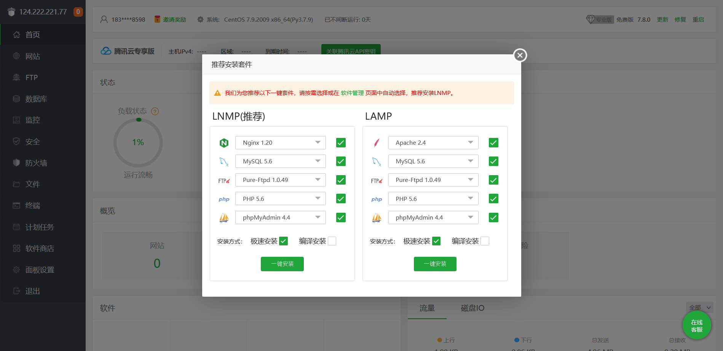
Task: Open 首页 in the sidebar menu
Action: pyautogui.click(x=43, y=35)
